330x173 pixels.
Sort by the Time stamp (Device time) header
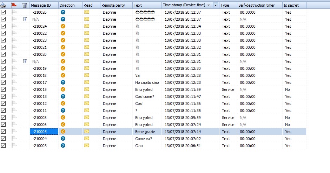point(184,5)
